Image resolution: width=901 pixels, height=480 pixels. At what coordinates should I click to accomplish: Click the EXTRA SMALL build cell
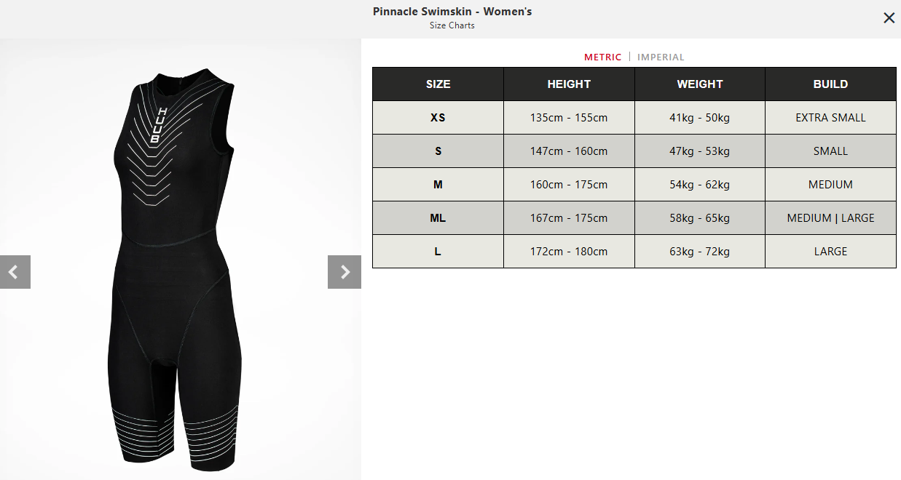(x=830, y=118)
